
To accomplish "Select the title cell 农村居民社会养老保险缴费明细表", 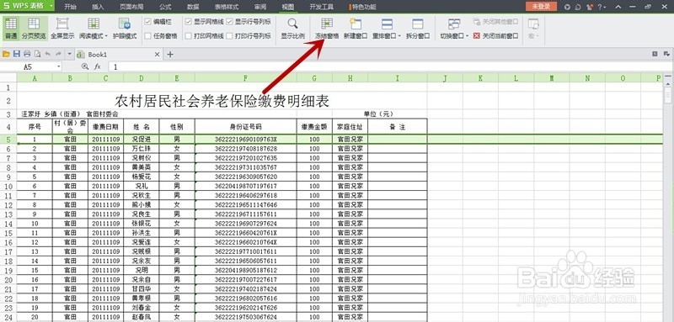I will [x=222, y=101].
